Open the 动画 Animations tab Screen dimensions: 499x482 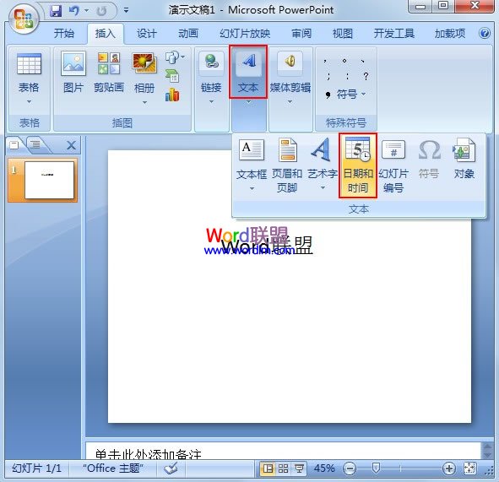coord(188,33)
